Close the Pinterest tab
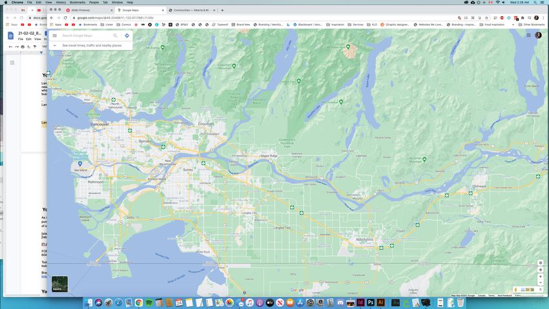 [112, 10]
